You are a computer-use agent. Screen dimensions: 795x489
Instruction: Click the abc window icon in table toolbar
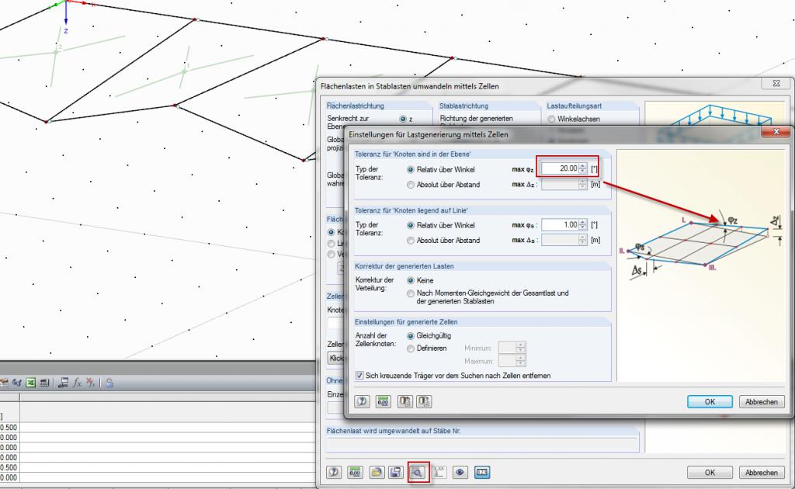pyautogui.click(x=64, y=383)
